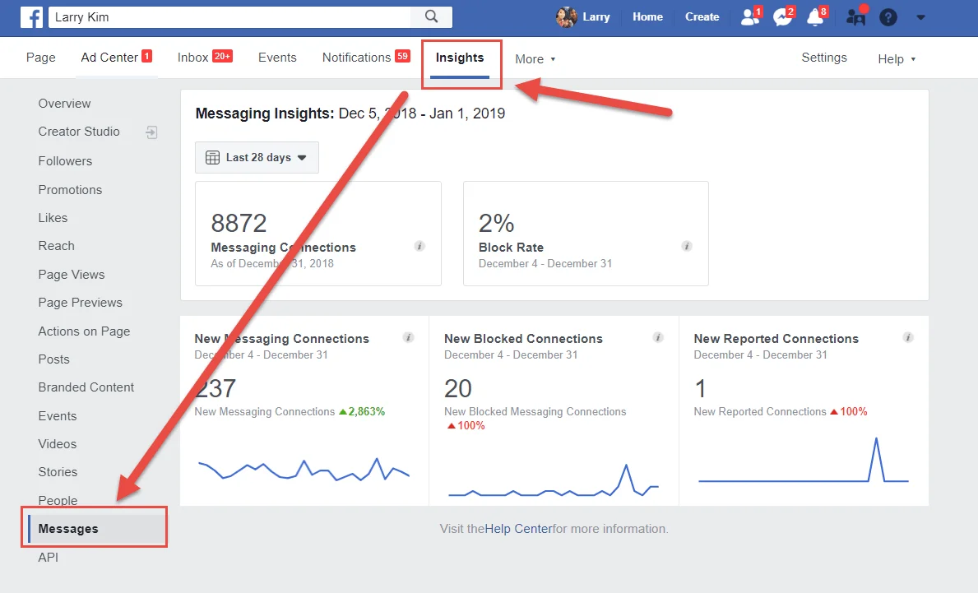Click Larry's profile picture
The height and width of the screenshot is (593, 978).
point(566,16)
